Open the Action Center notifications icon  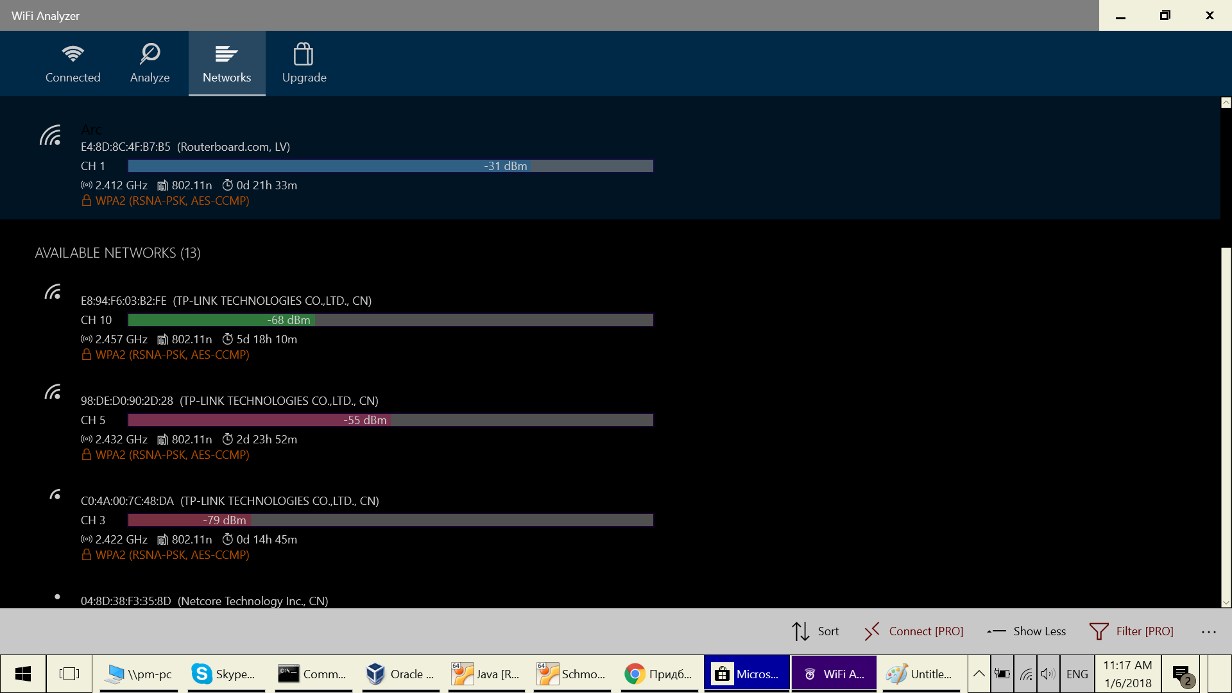click(1181, 674)
